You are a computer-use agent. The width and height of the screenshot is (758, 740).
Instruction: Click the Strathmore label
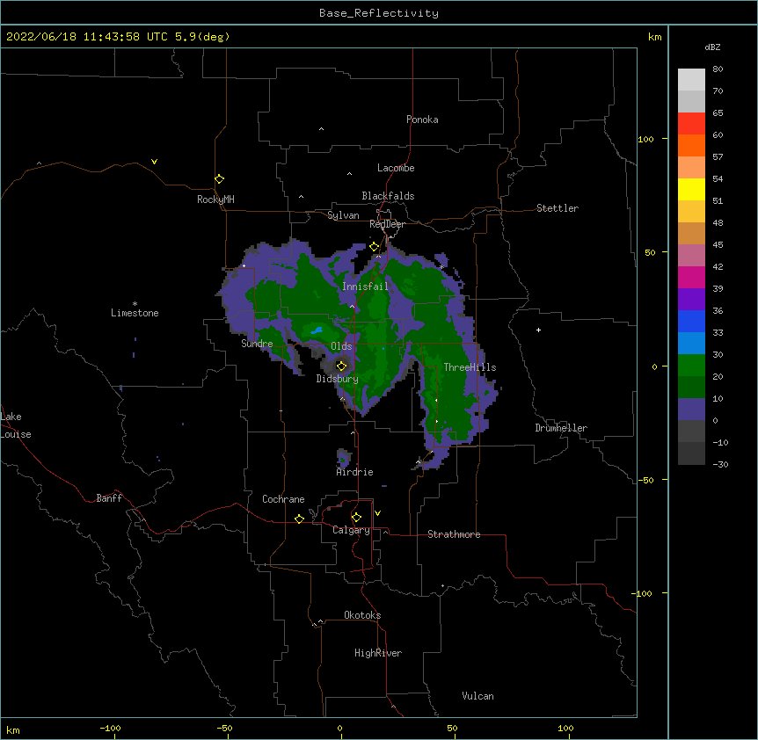point(454,534)
